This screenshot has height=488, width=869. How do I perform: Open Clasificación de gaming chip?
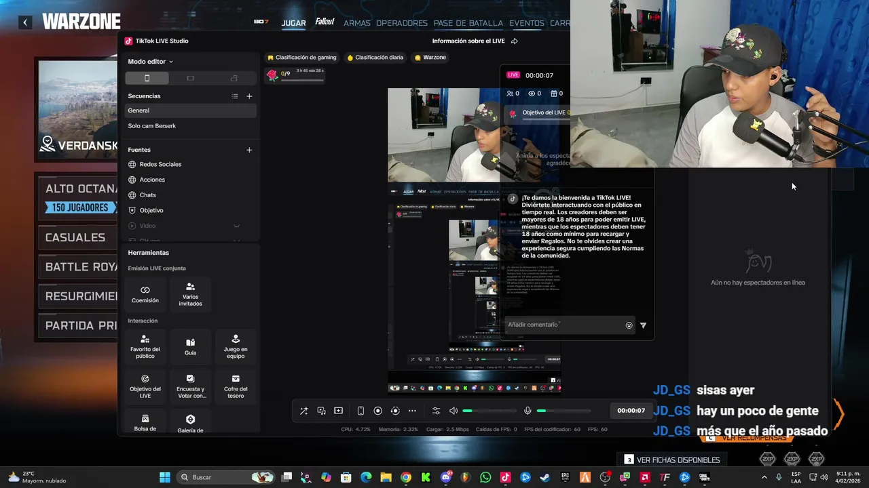click(x=301, y=58)
